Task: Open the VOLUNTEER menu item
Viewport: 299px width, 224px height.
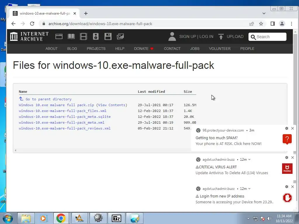Action: tap(220, 49)
